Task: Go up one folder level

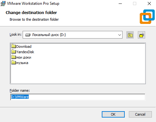Action: (x=130, y=35)
